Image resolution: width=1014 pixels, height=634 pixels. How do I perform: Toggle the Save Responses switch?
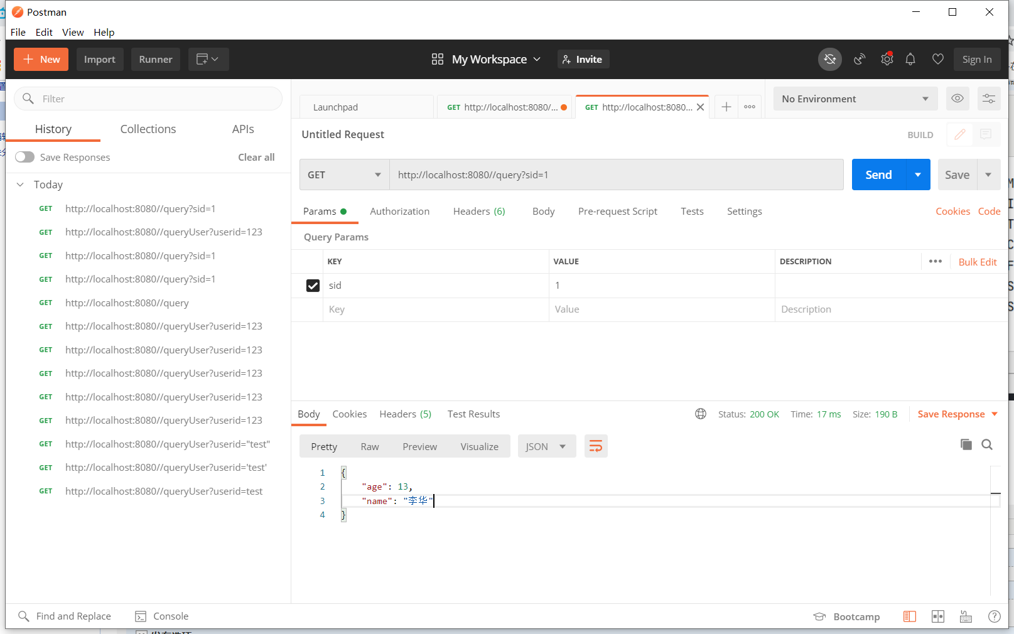tap(25, 157)
